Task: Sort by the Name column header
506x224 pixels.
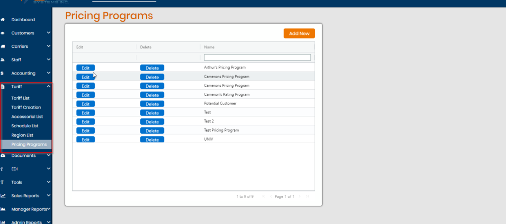Action: point(209,47)
